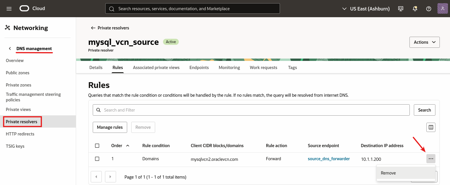
Task: Open the source_dns_forwarder link
Action: (x=329, y=159)
